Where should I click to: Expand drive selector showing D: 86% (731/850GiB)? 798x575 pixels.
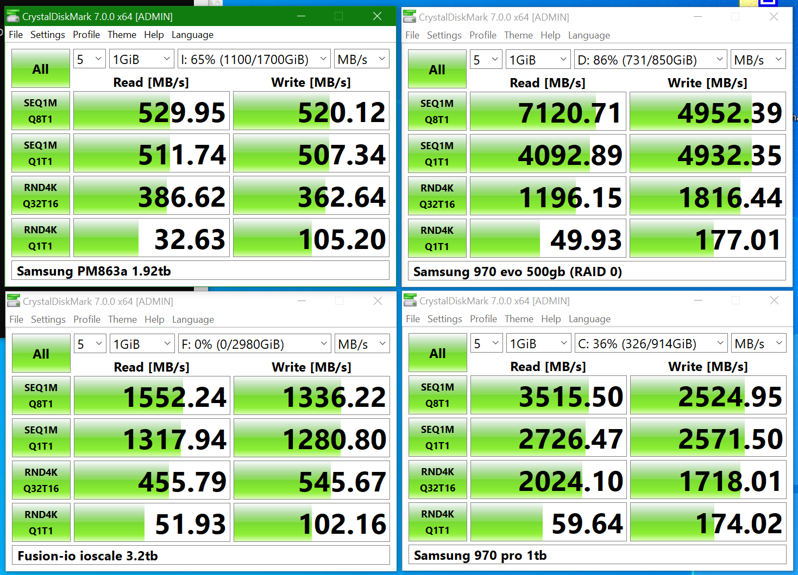(x=650, y=60)
